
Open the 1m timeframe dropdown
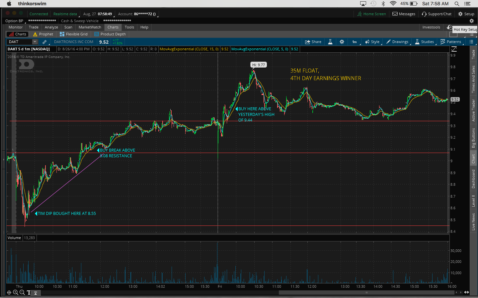[355, 42]
